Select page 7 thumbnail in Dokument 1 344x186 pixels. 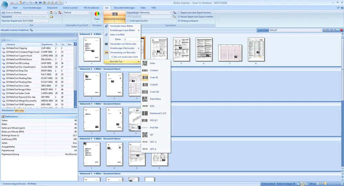pos(230,53)
